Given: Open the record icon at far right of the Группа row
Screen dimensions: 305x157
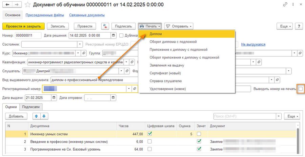Looking at the screenshot, I should [300, 53].
